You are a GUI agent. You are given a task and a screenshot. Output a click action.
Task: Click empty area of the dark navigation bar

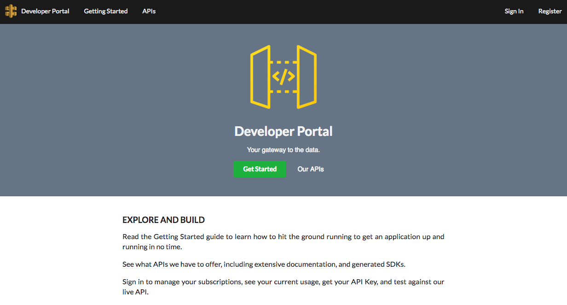click(322, 11)
